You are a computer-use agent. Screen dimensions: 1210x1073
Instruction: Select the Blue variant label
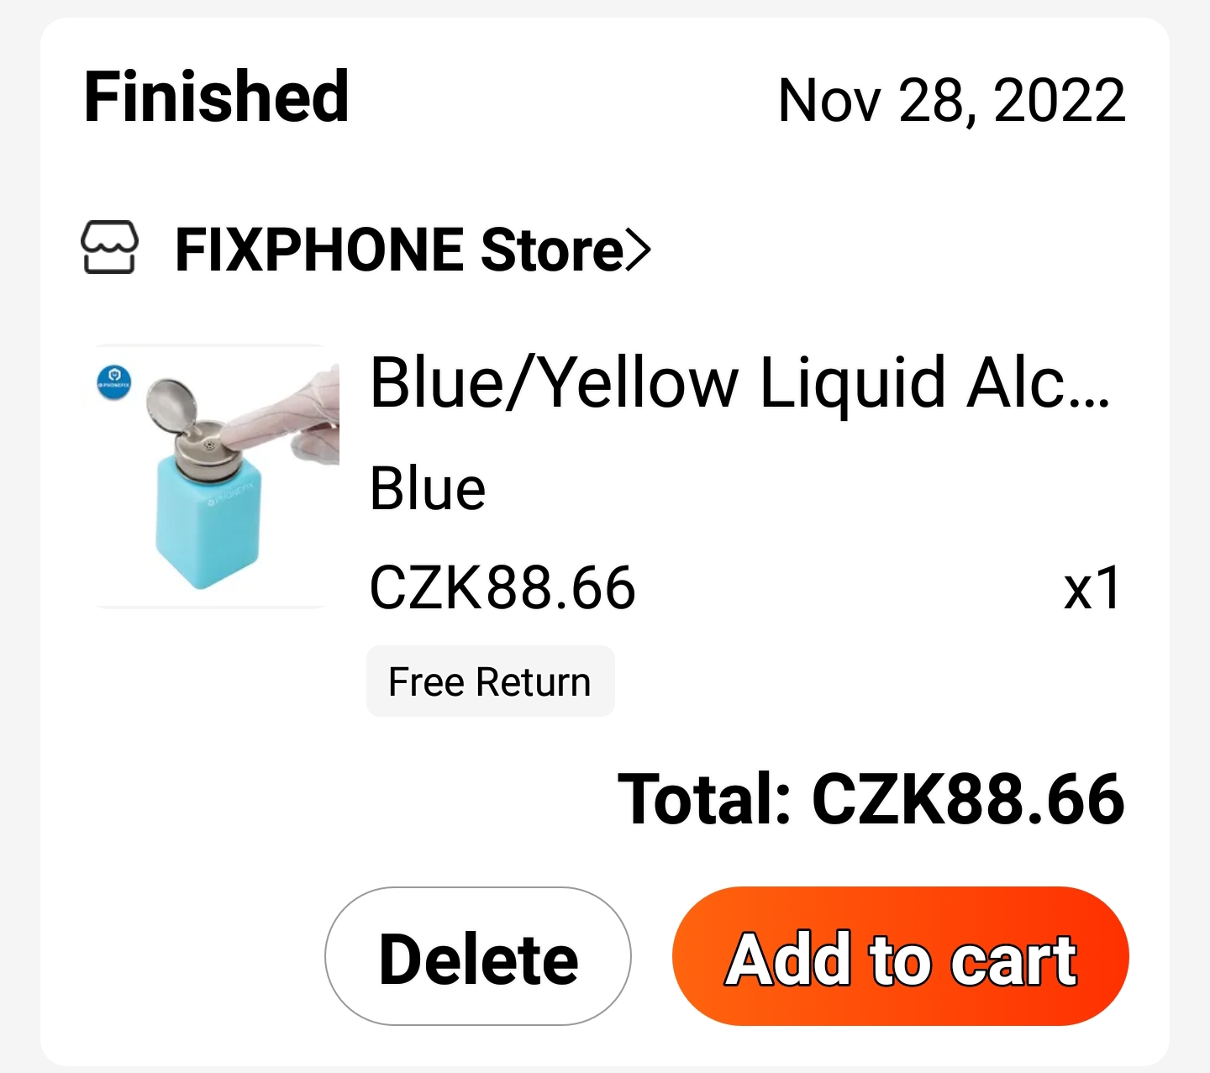pyautogui.click(x=428, y=488)
